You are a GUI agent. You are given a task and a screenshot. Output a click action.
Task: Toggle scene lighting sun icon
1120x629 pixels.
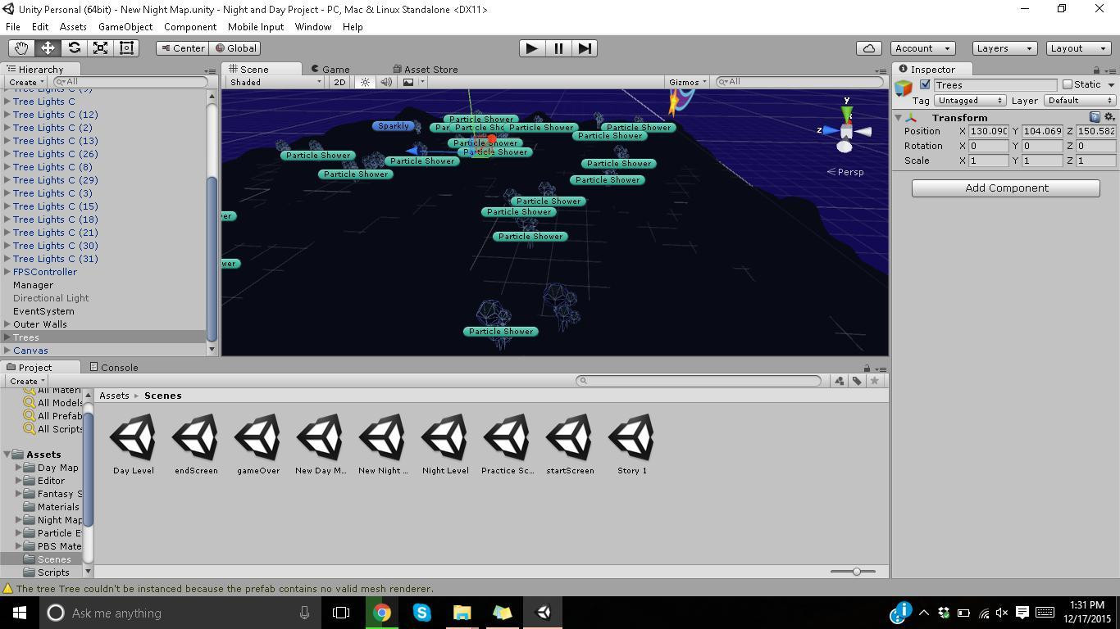[x=366, y=82]
